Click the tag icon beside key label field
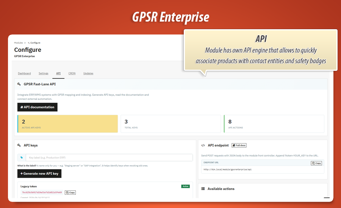The height and width of the screenshot is (208, 341). [x=22, y=158]
